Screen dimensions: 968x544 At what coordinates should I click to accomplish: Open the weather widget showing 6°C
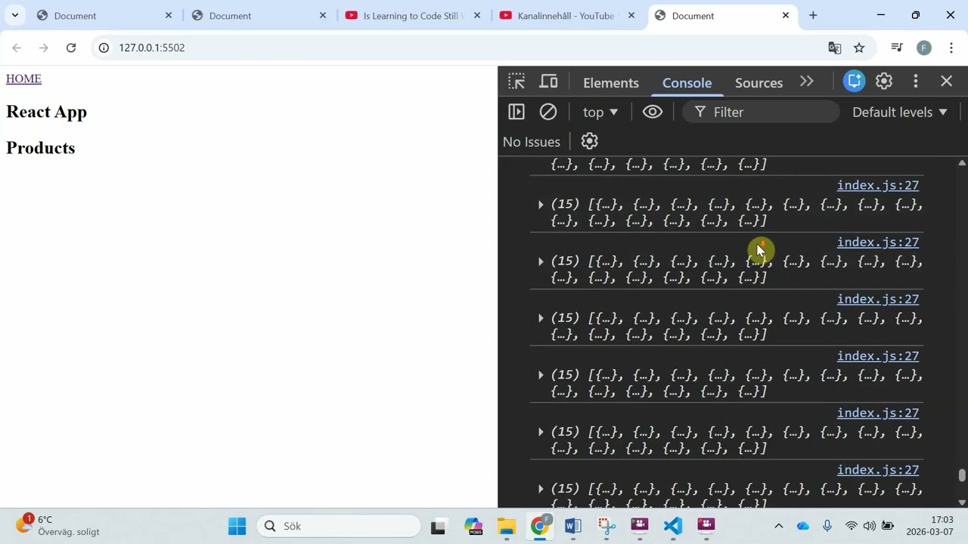pyautogui.click(x=58, y=525)
